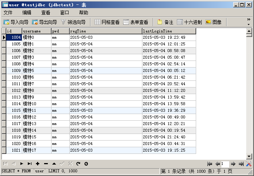Delete record with the minus button
The image size is (254, 176).
click(46, 164)
